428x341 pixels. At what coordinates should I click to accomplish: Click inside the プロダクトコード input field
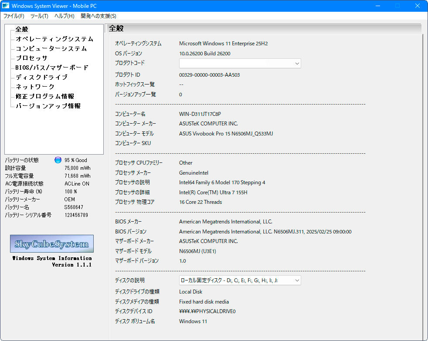click(235, 63)
